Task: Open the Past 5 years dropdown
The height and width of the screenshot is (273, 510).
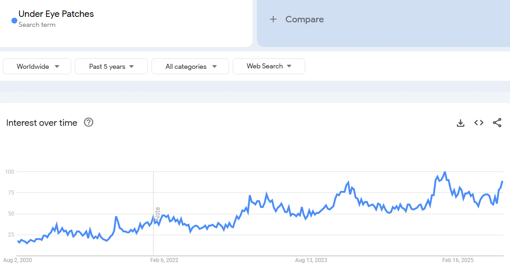Action: pyautogui.click(x=111, y=66)
